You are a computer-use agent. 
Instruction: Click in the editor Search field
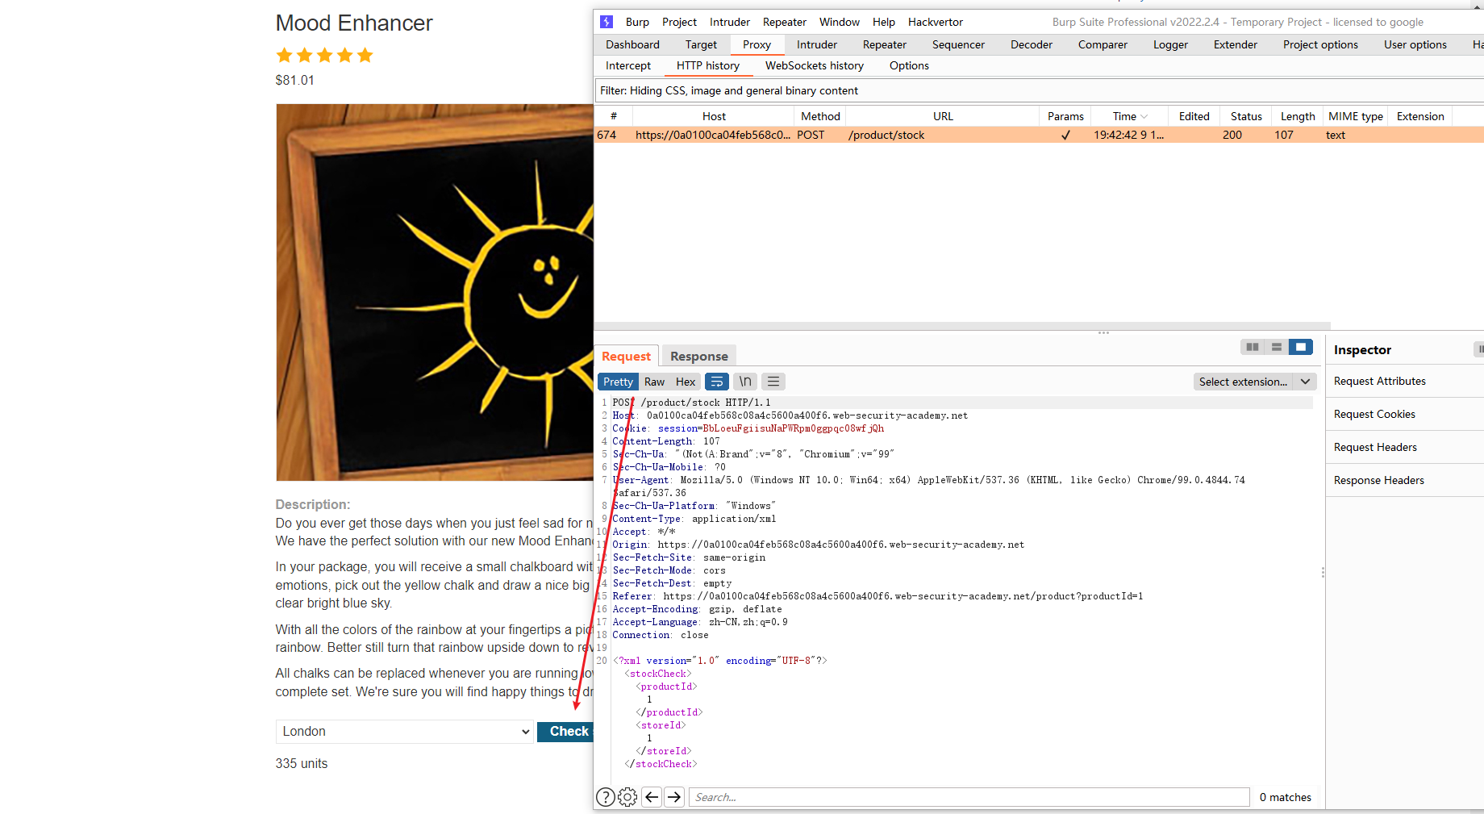point(969,797)
